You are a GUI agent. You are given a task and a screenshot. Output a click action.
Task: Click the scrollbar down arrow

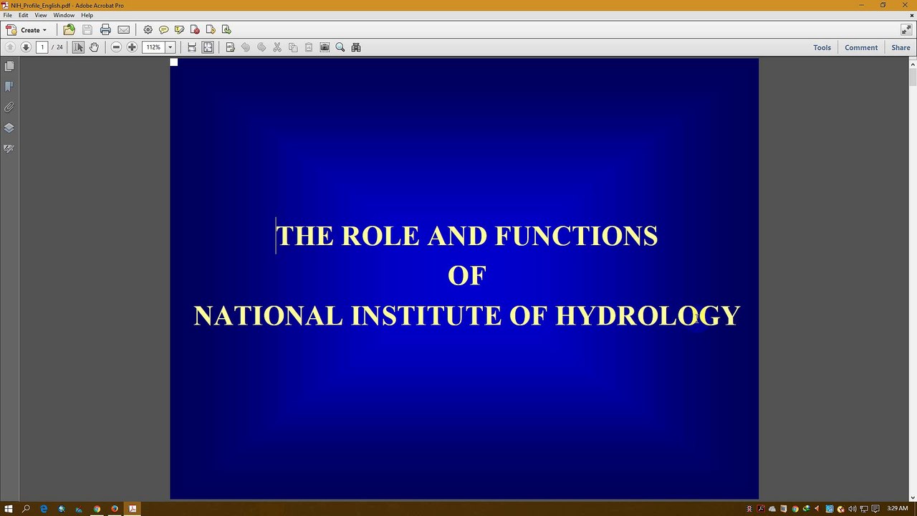click(x=913, y=497)
